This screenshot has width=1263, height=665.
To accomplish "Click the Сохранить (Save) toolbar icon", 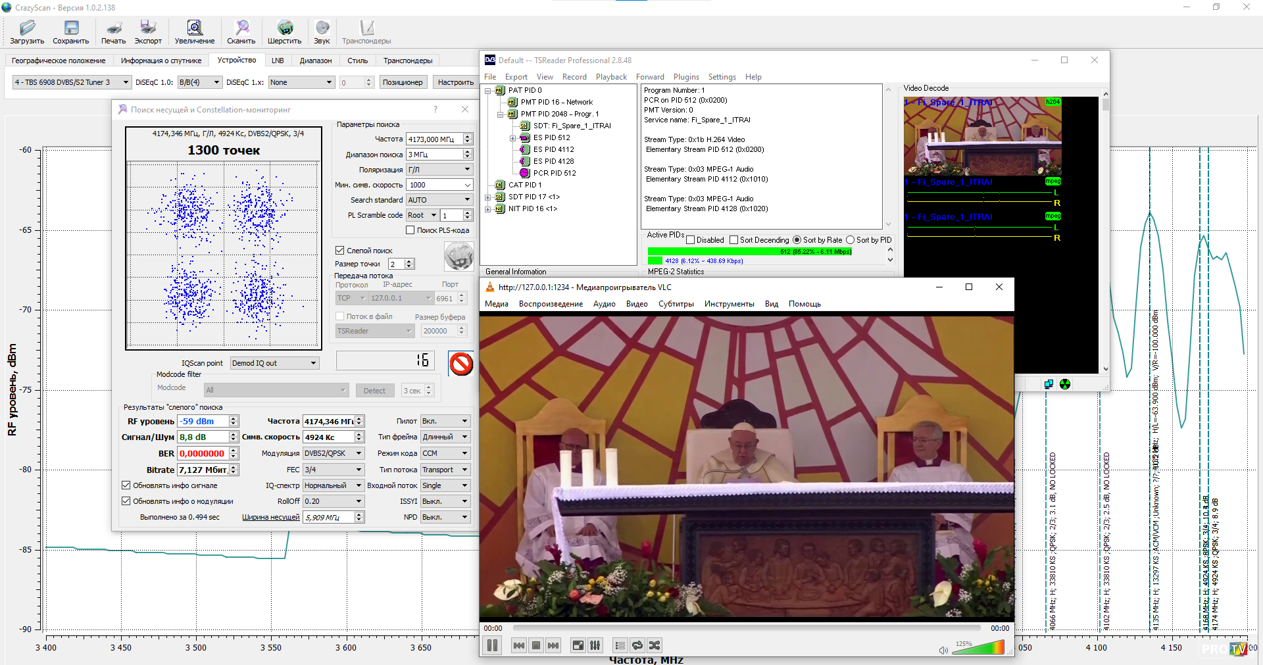I will [71, 28].
